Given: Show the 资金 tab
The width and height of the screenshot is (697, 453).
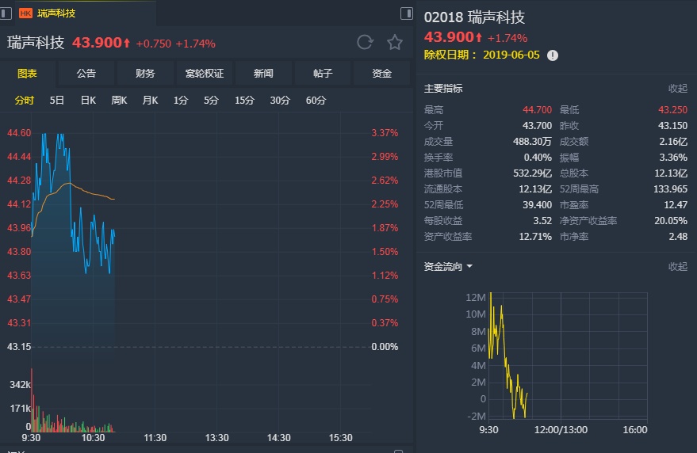Looking at the screenshot, I should pos(382,74).
